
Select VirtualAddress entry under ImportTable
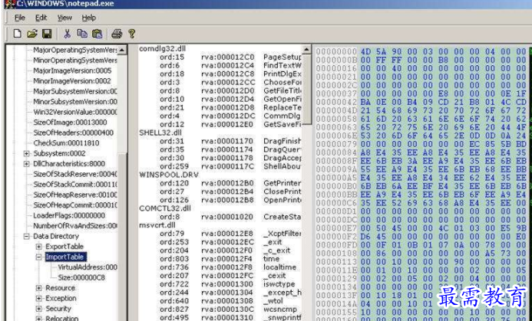pos(88,267)
